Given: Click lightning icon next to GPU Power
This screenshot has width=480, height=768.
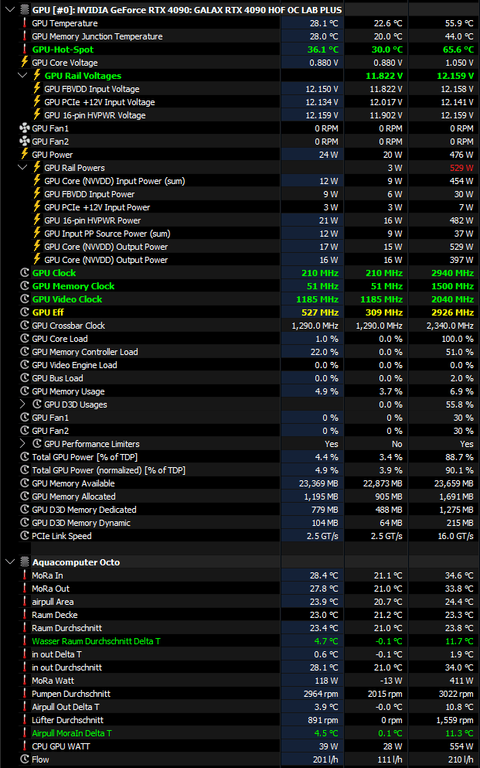Looking at the screenshot, I should pos(25,154).
